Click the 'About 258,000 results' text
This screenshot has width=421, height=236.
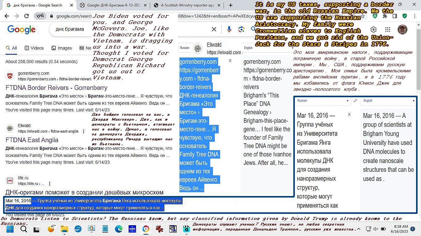coord(41,62)
